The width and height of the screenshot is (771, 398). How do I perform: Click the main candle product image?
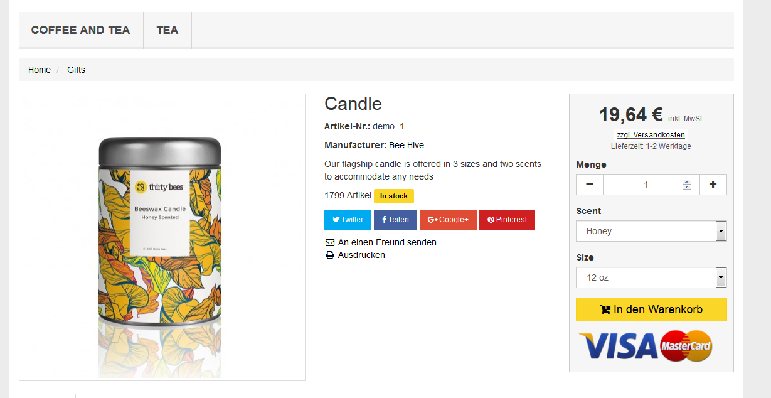coord(162,237)
